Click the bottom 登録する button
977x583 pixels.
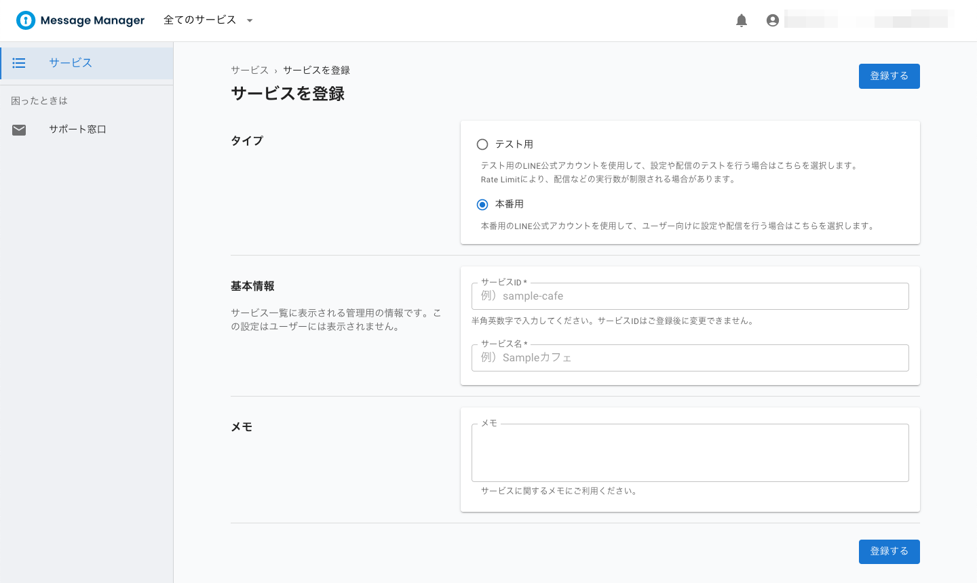(889, 551)
